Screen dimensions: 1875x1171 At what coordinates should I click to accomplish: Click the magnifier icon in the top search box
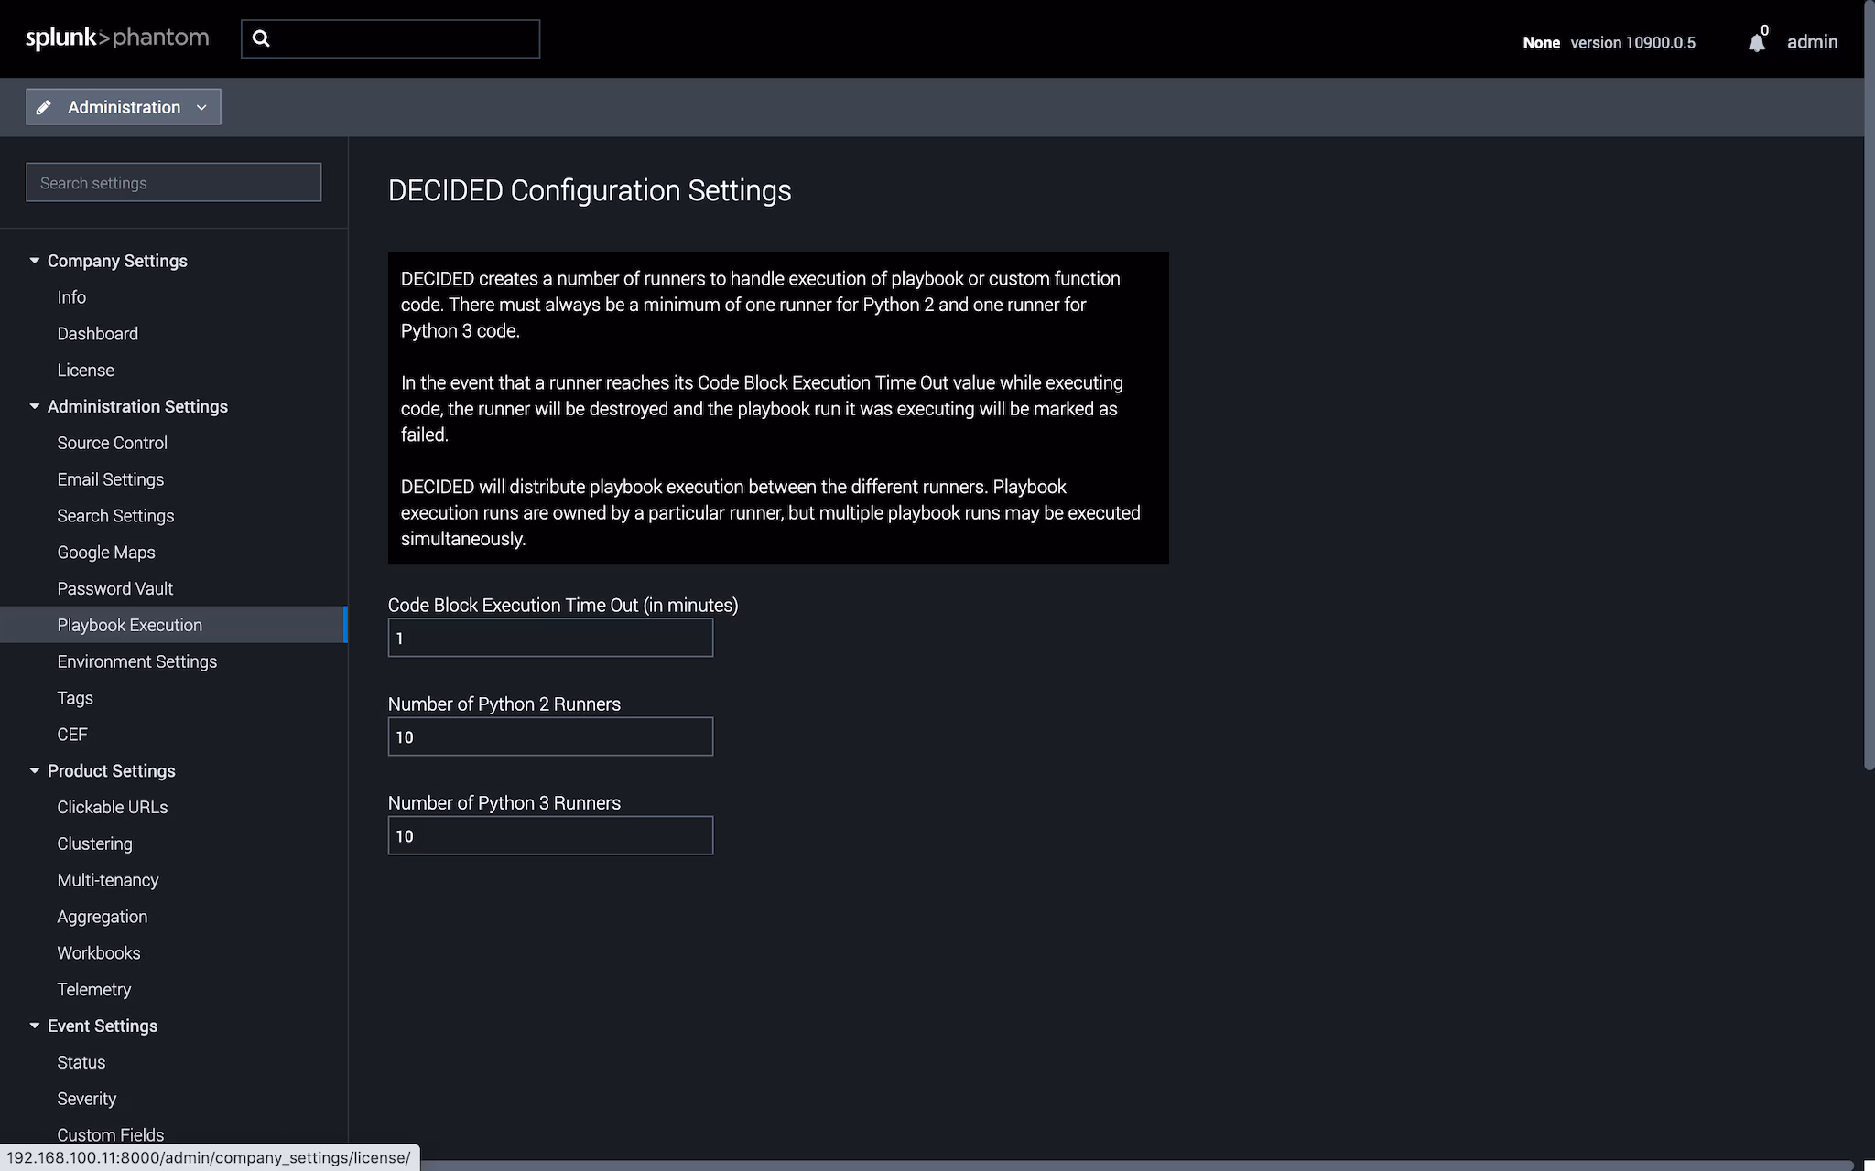[261, 38]
